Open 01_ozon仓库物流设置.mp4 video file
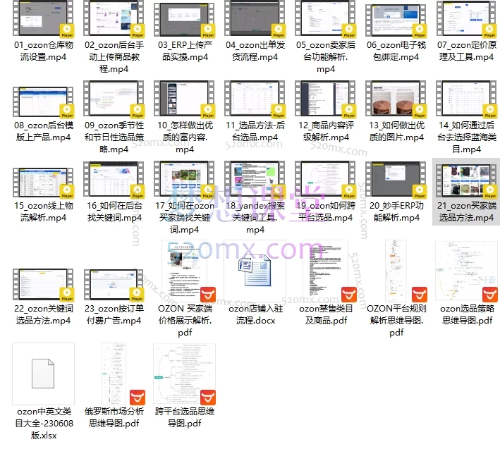The height and width of the screenshot is (449, 500). (43, 20)
